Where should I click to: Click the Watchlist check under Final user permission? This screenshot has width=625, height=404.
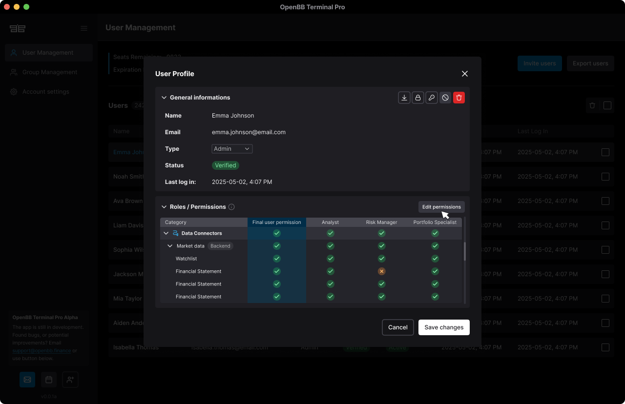[x=277, y=259]
